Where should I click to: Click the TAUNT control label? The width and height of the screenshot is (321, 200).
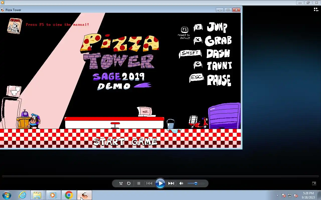219,66
